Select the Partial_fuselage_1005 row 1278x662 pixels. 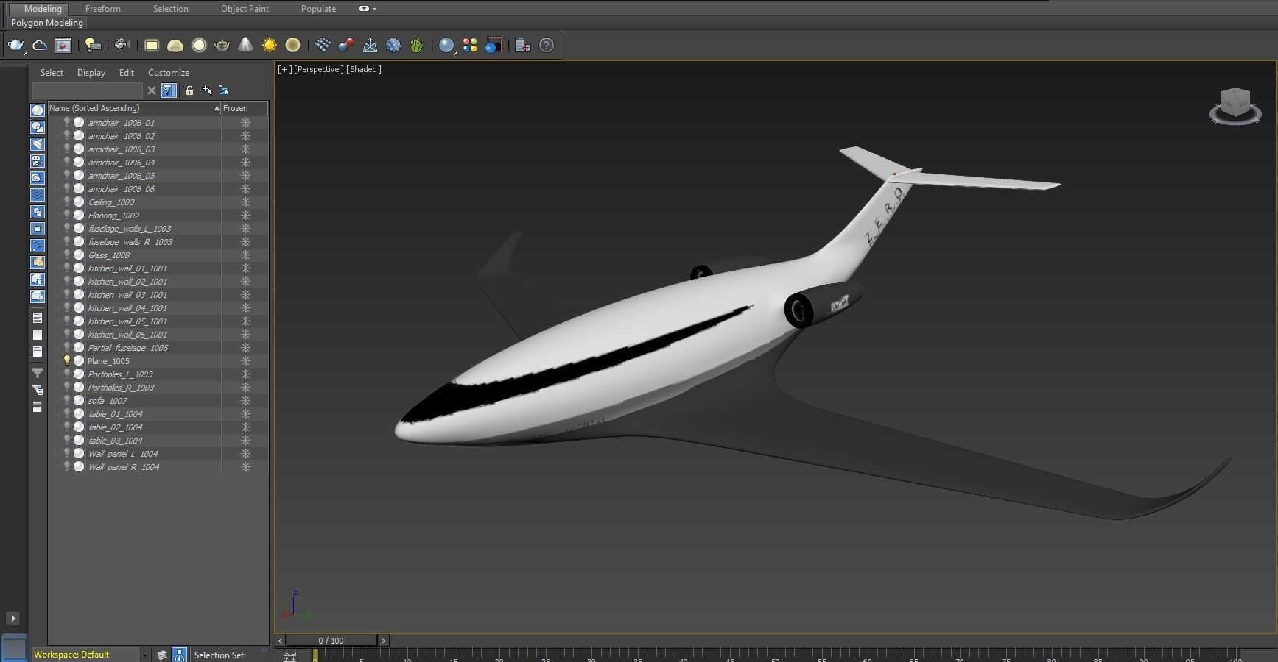(158, 347)
